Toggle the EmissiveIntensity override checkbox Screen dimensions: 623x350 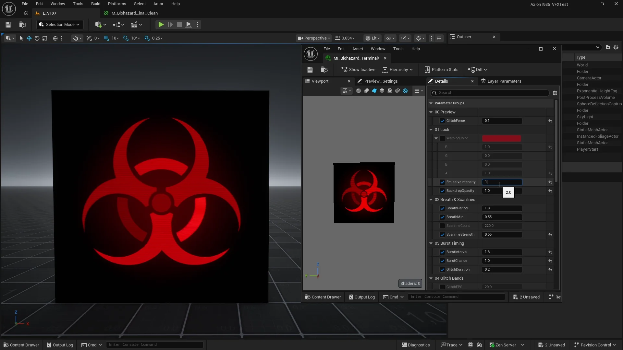(x=442, y=182)
